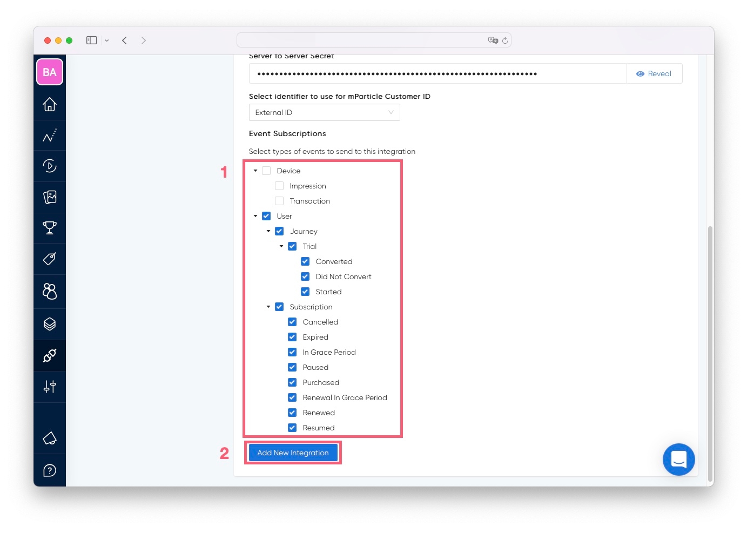
Task: Collapse the User tree node
Action: (x=255, y=216)
